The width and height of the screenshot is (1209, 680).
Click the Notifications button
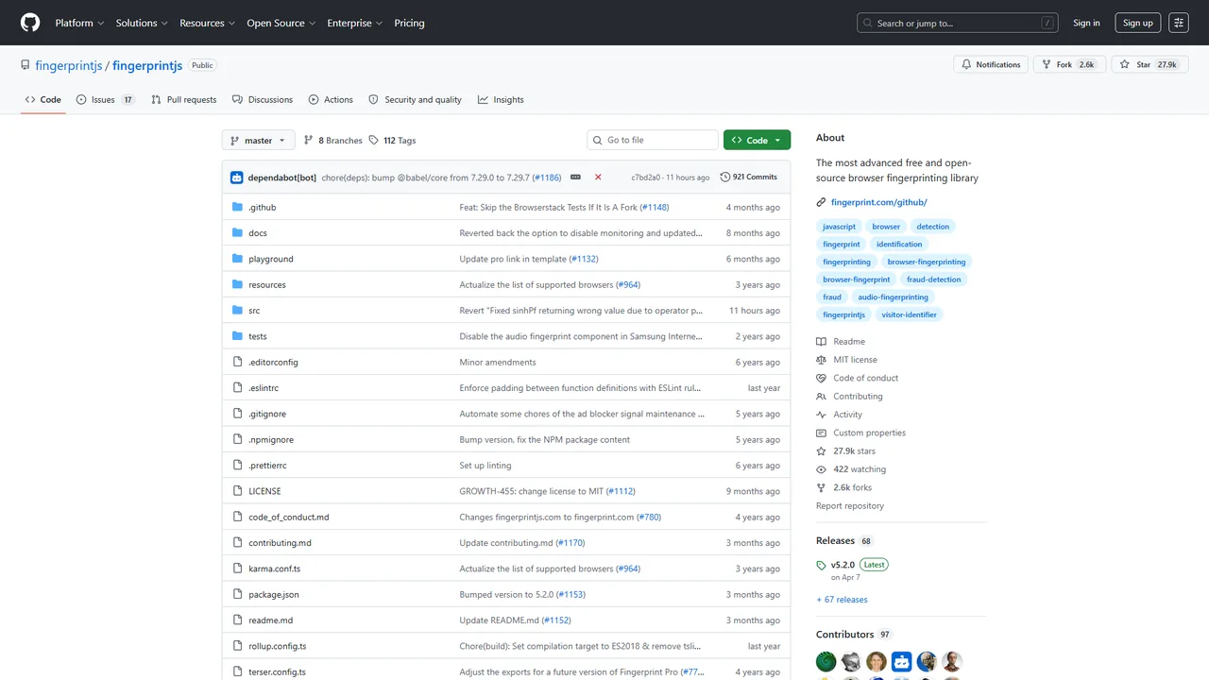click(991, 64)
